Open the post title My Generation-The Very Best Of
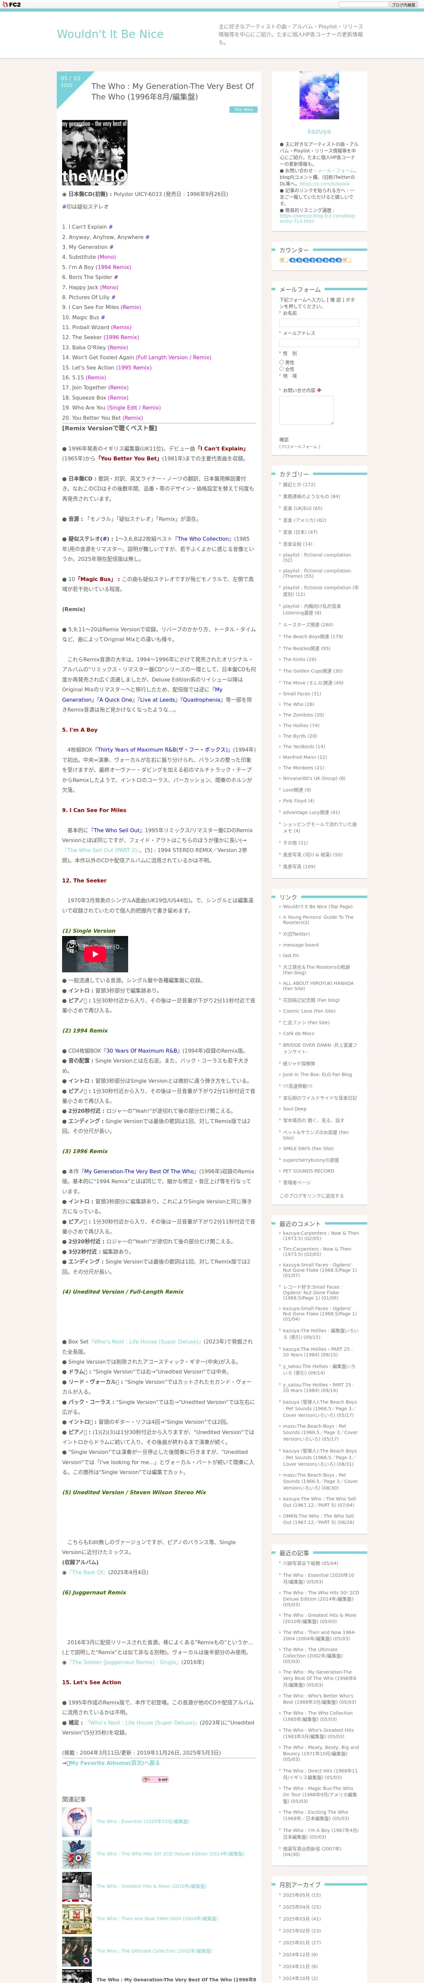This screenshot has width=424, height=1983. (x=172, y=92)
